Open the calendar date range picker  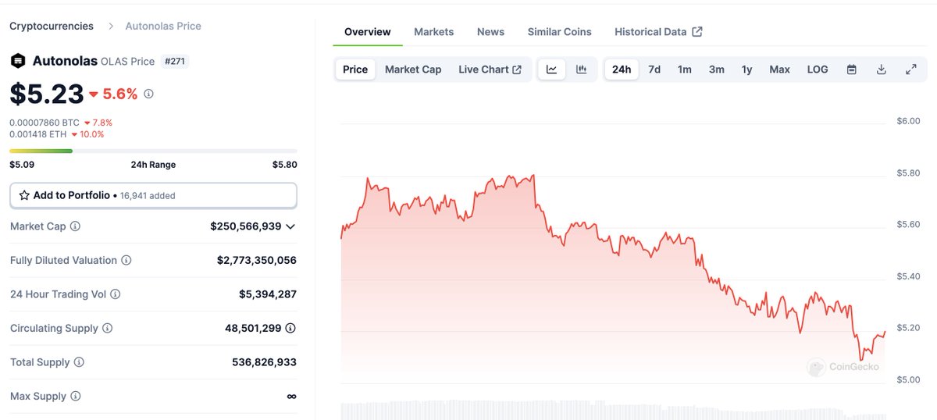(852, 69)
